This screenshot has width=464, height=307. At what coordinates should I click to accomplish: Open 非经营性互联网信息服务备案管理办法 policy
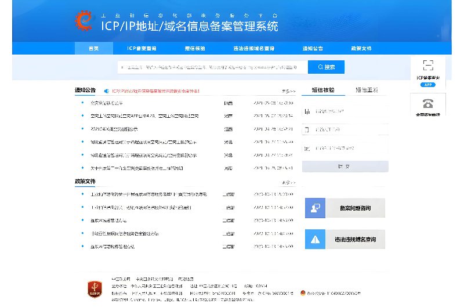(125, 233)
